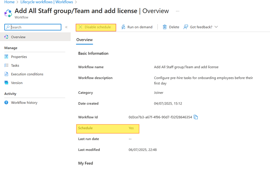Go to the Home breadcrumb link

[9, 2]
